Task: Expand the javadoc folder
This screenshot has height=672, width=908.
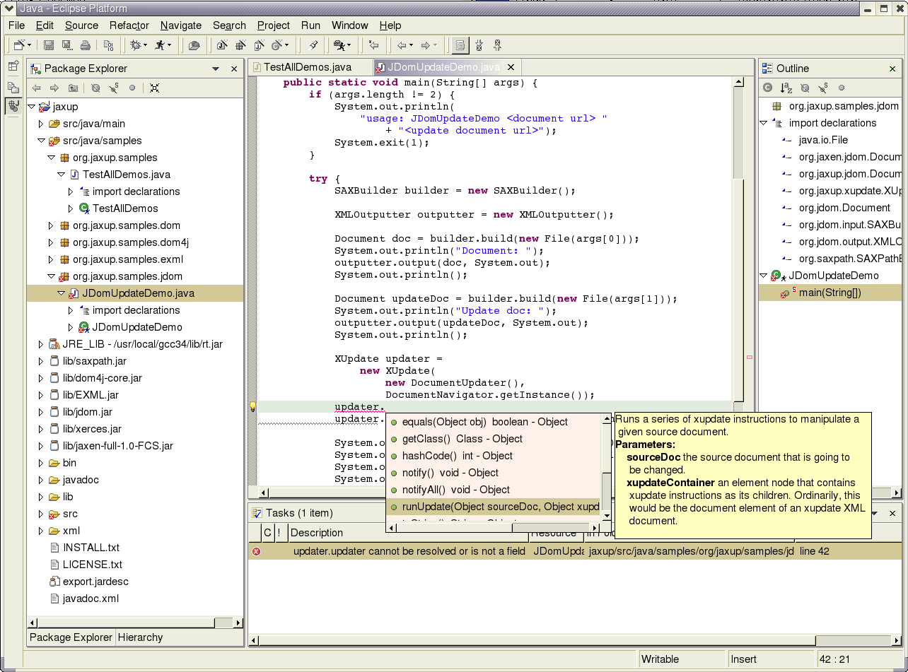Action: 41,480
